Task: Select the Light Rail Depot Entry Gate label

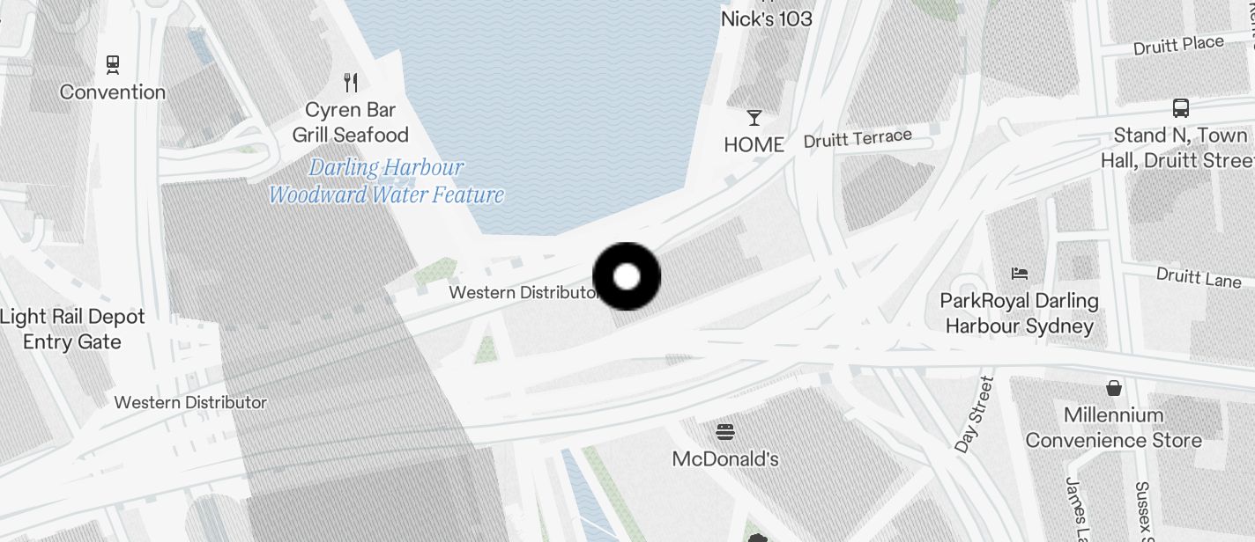Action: (x=72, y=329)
